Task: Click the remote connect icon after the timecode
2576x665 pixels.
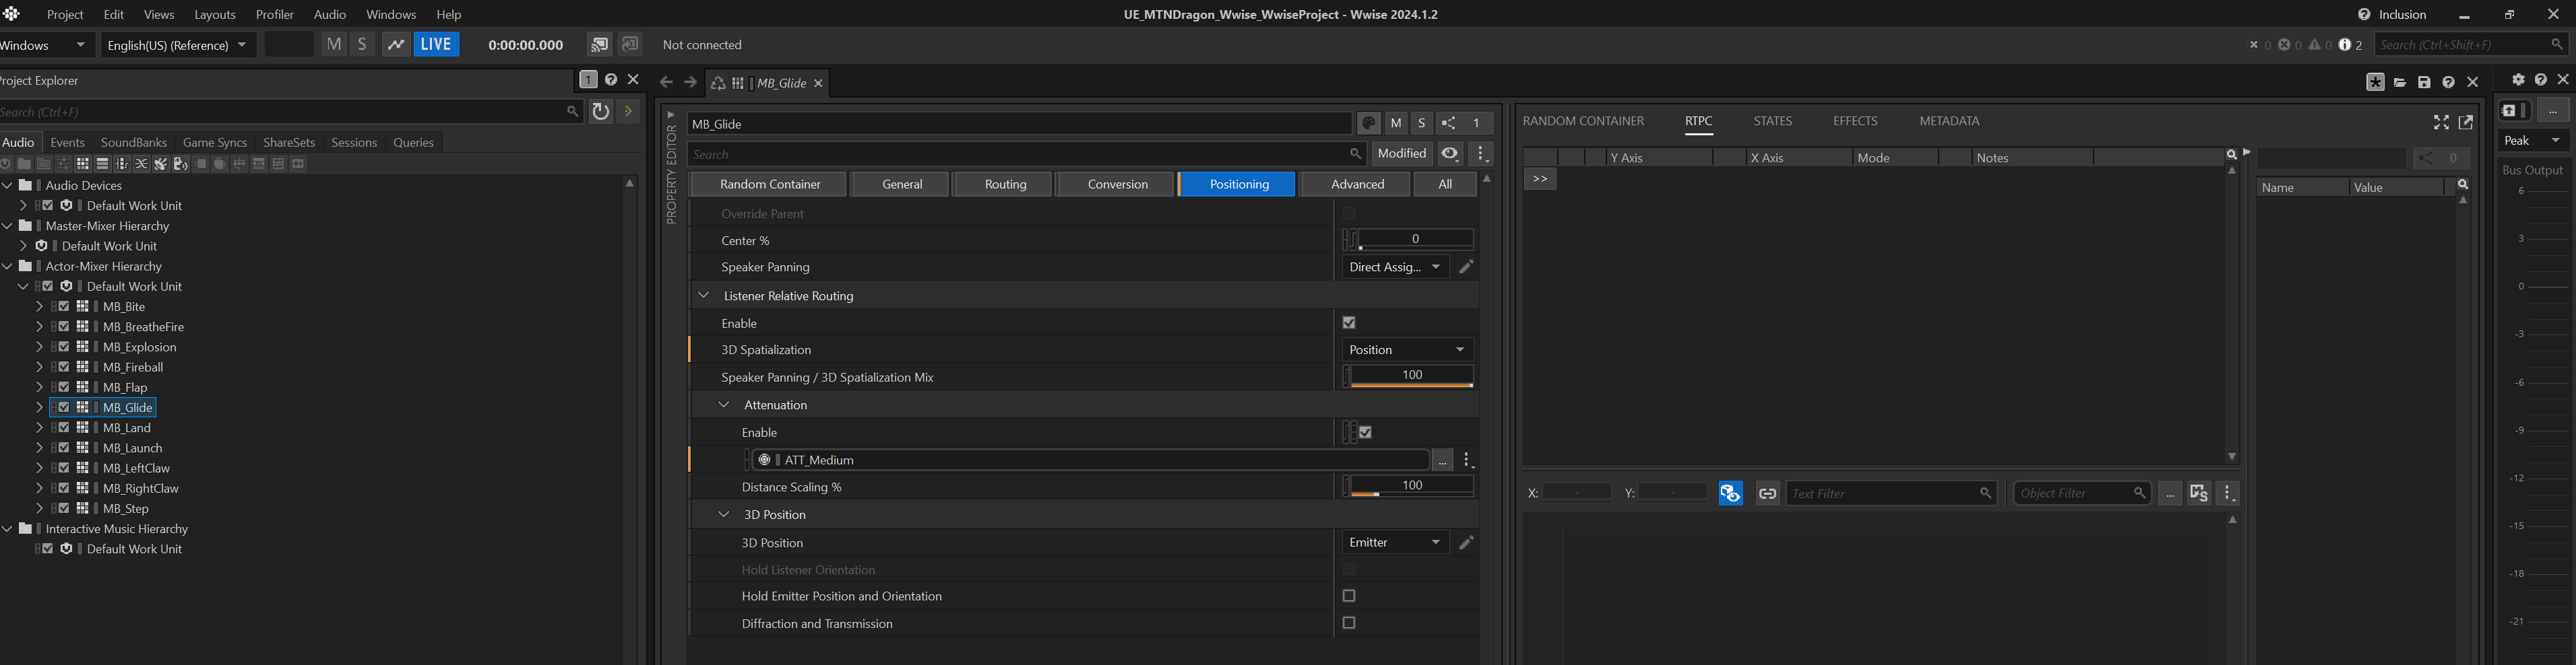Action: [599, 45]
